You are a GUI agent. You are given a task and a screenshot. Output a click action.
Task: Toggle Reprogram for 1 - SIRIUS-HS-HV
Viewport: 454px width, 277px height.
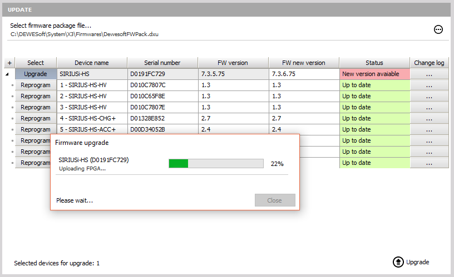pyautogui.click(x=36, y=85)
